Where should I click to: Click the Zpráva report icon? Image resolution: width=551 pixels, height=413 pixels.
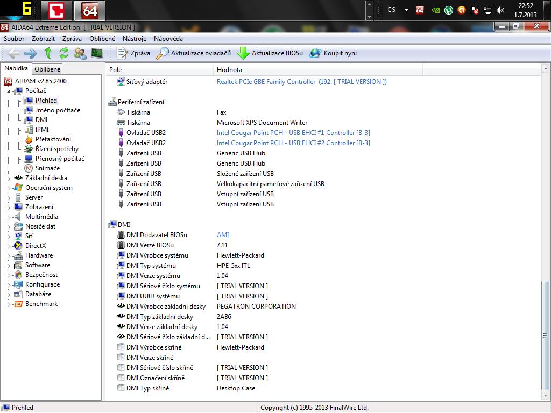(x=122, y=53)
